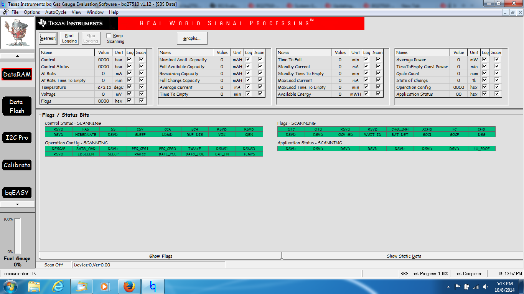524x294 pixels.
Task: Open the AutoCycle menu
Action: (x=56, y=12)
